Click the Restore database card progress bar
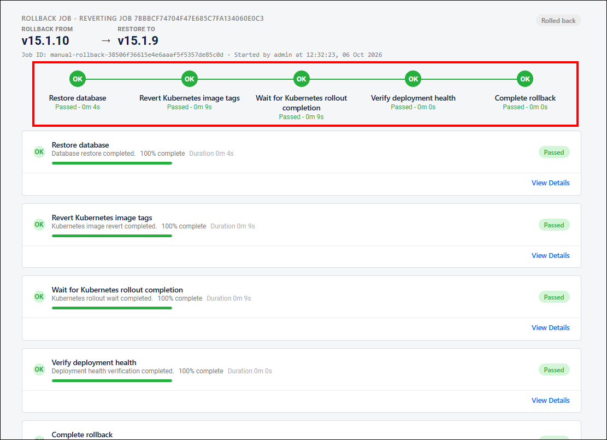 112,163
